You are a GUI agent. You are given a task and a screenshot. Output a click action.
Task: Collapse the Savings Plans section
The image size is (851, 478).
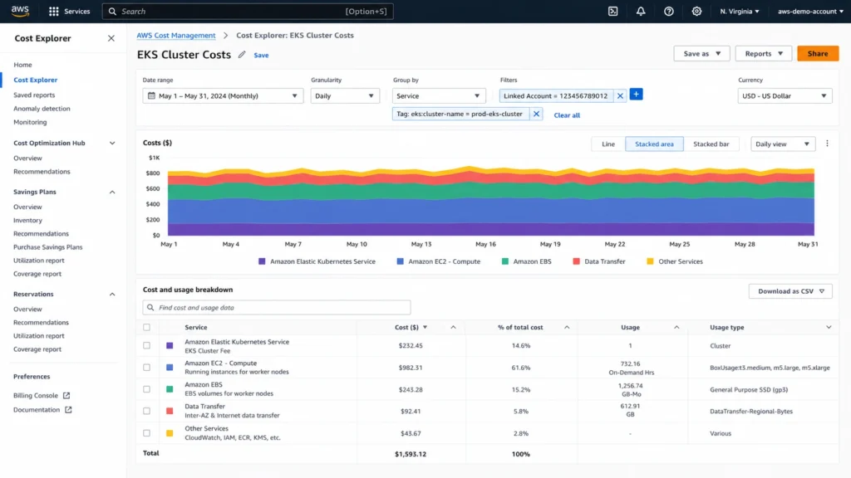[x=112, y=192]
